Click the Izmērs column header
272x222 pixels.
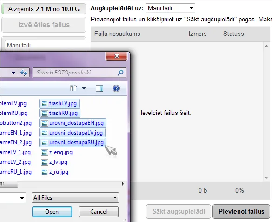198,34
